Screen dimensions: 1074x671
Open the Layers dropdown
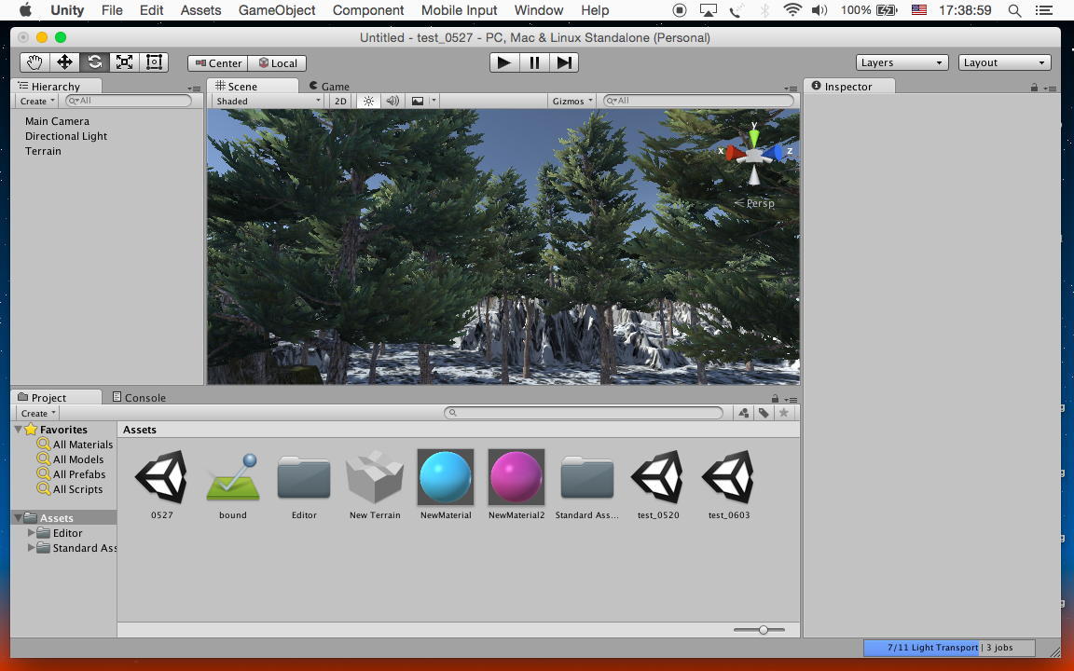point(902,62)
